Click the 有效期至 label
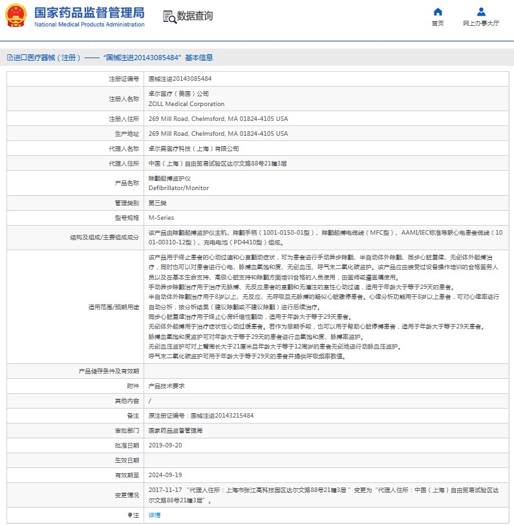This screenshot has height=525, width=514. (127, 475)
